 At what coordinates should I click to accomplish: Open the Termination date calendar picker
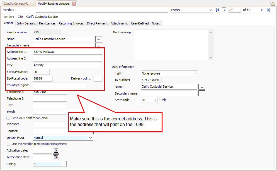[x=55, y=157]
